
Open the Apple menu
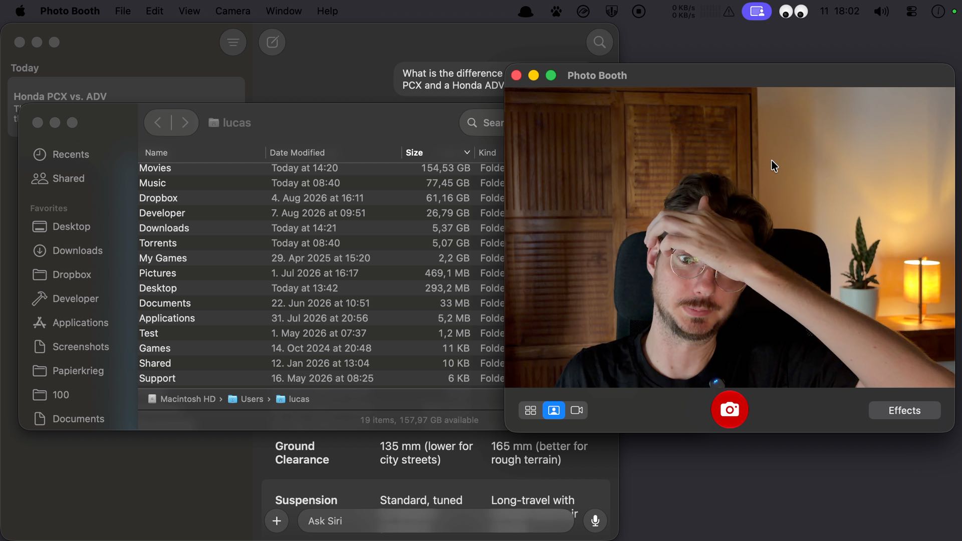(x=20, y=11)
